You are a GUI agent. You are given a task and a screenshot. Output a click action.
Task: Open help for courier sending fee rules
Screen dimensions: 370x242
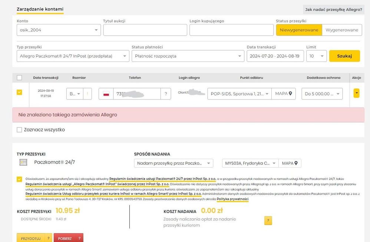point(268,221)
